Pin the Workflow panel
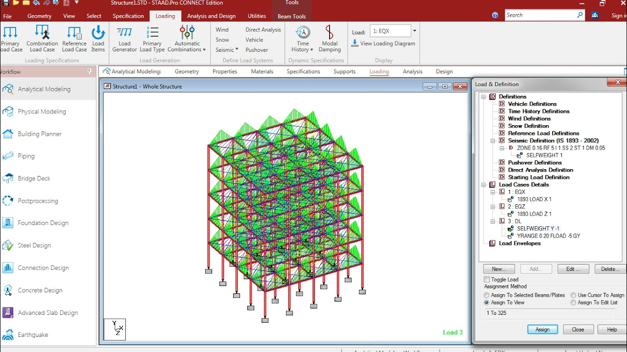Viewport: 627px width, 352px height. (x=90, y=71)
